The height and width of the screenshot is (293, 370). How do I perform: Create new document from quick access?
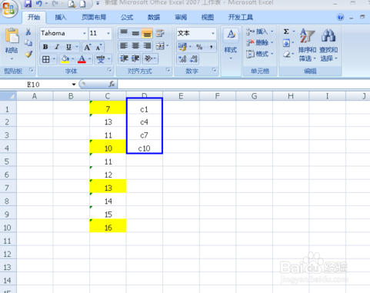click(x=82, y=4)
